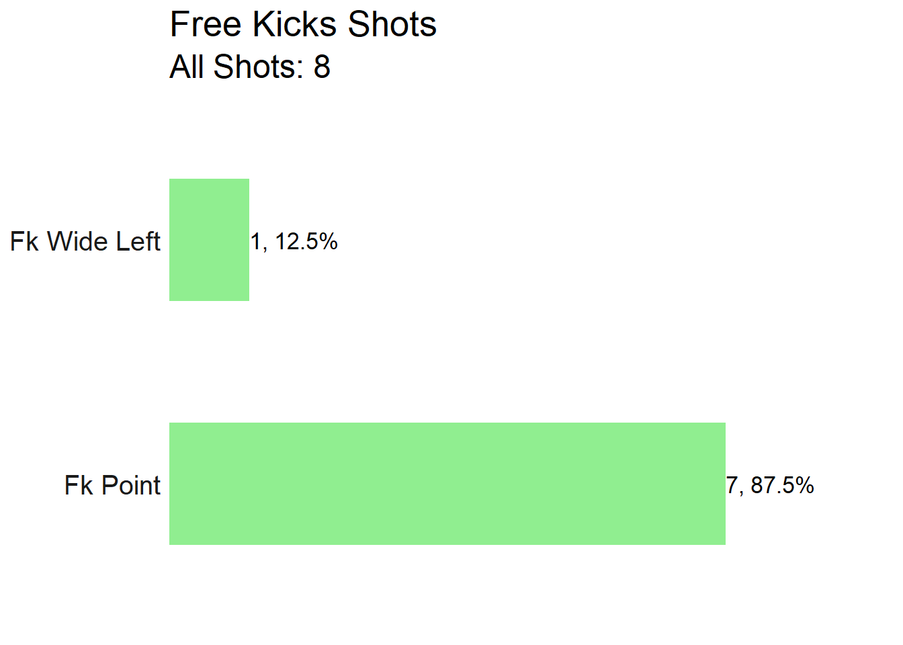Select the 'All Shots: 8' subtitle

[x=250, y=67]
